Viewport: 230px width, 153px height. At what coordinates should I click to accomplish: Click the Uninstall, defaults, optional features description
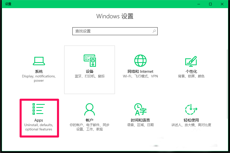pyautogui.click(x=39, y=127)
